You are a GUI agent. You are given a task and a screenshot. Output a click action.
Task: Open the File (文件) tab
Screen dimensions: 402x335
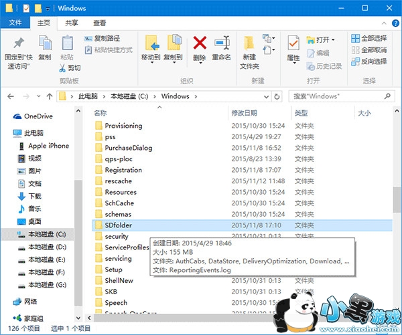pos(15,23)
